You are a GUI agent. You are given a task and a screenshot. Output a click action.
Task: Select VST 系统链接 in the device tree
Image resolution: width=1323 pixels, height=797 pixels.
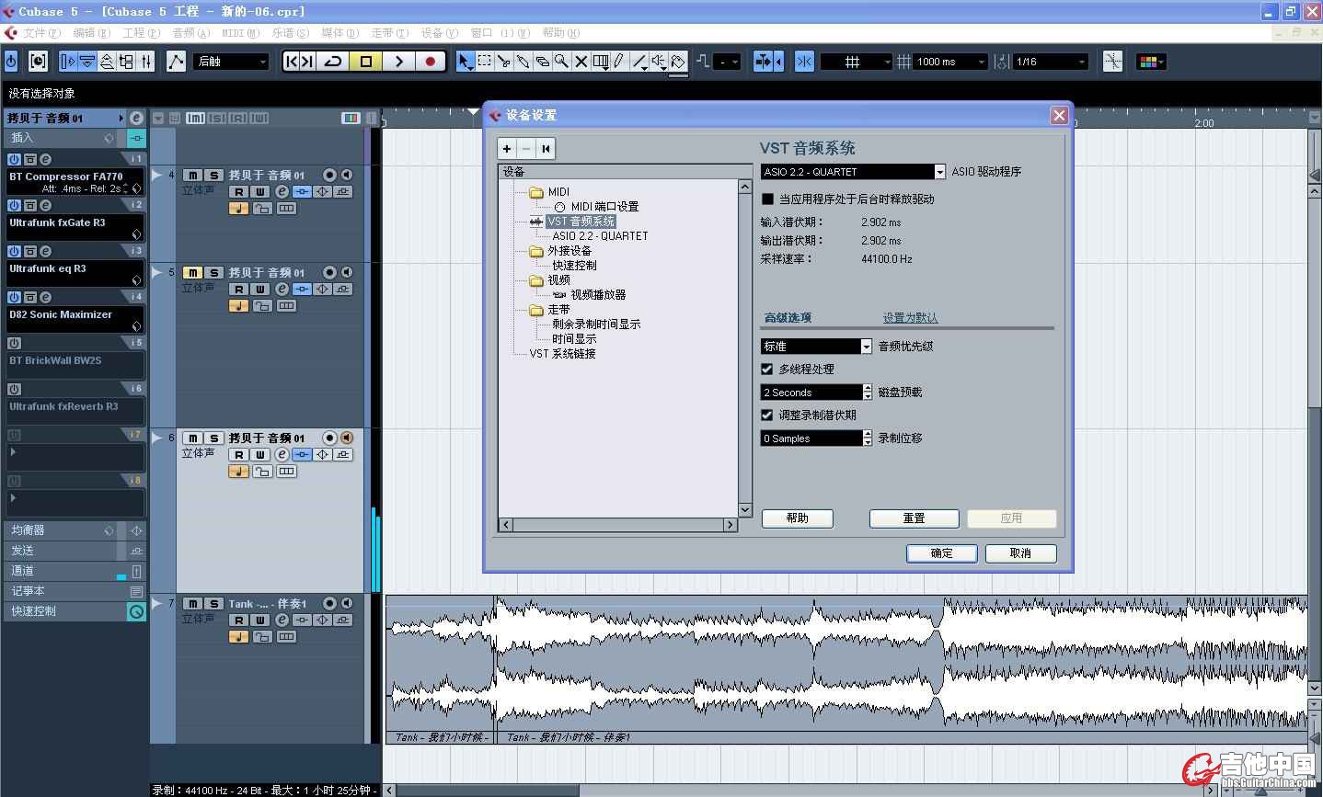(562, 354)
